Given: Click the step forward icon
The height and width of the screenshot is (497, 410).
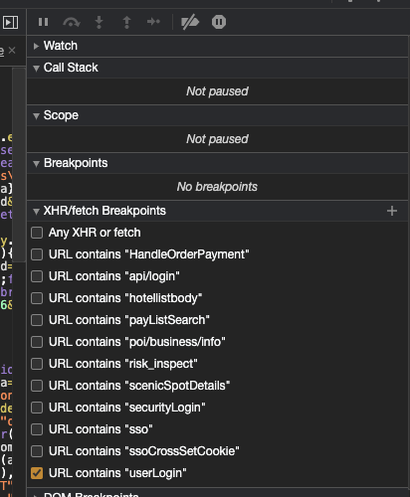Looking at the screenshot, I should coord(153,22).
